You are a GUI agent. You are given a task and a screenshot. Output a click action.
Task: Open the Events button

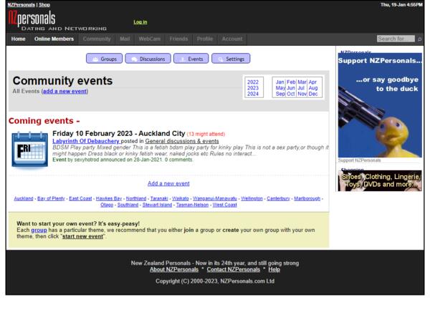(191, 59)
